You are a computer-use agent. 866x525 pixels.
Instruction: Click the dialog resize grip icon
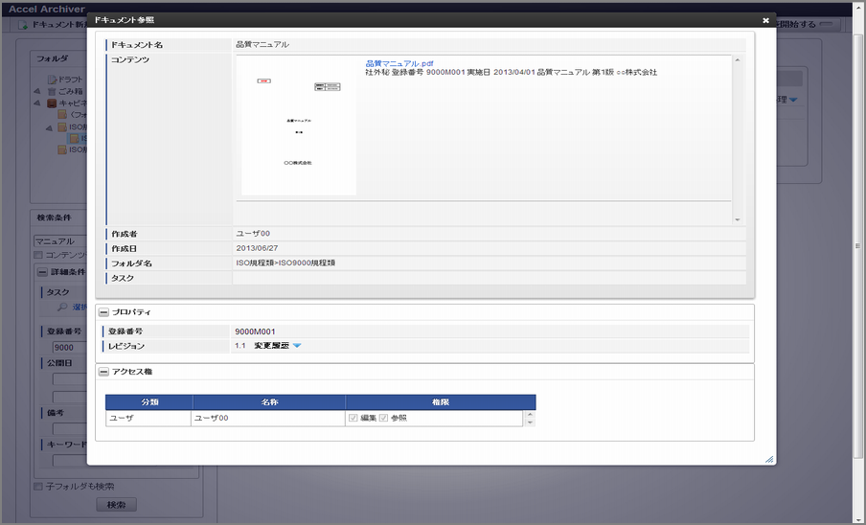pos(769,459)
